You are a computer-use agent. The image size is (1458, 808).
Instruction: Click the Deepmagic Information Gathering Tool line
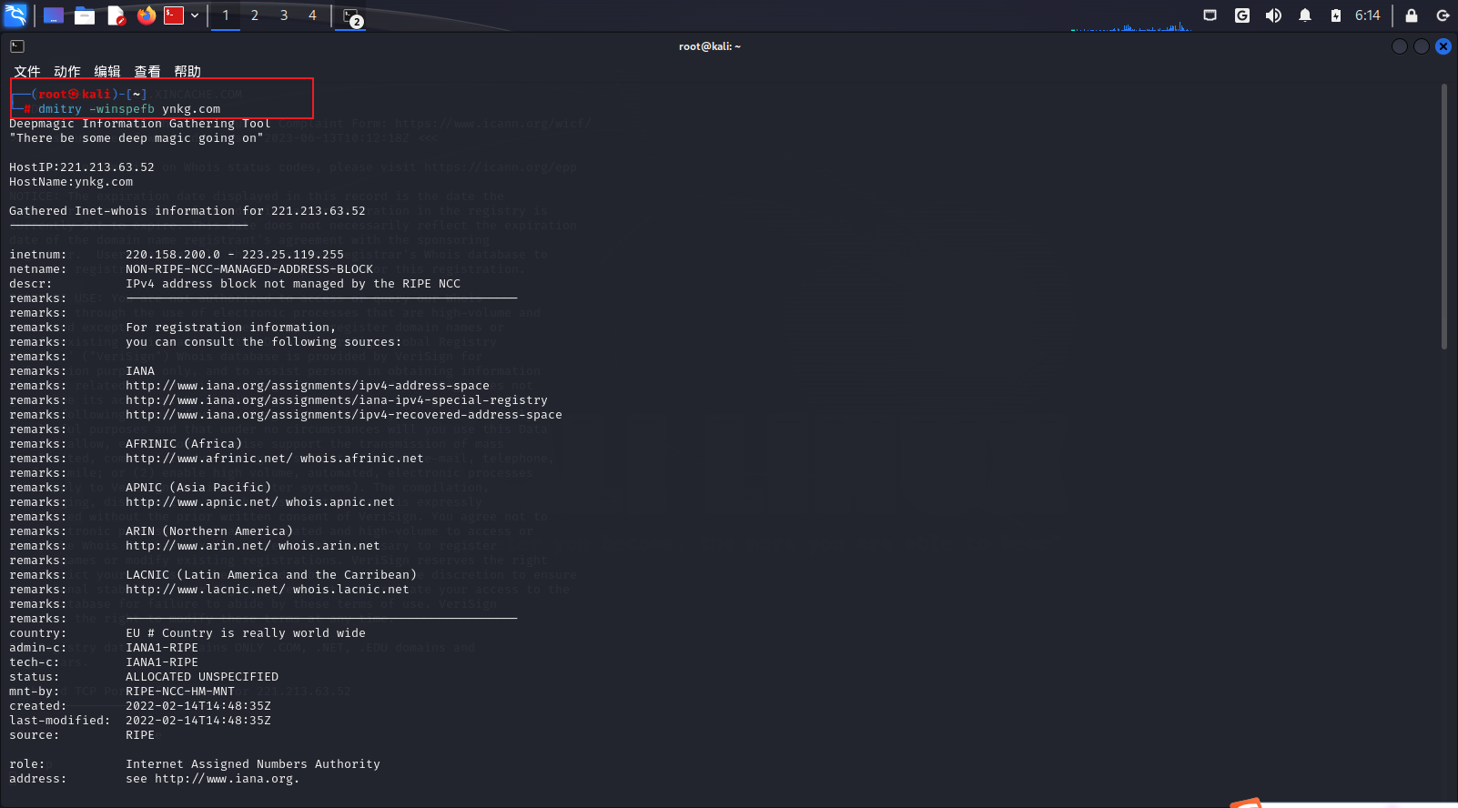(x=140, y=124)
